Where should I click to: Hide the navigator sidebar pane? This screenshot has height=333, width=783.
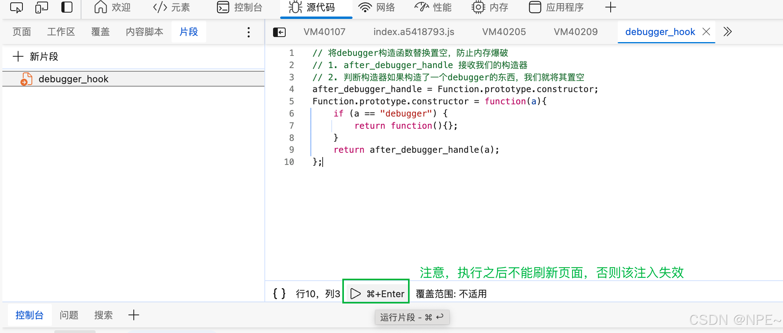[x=279, y=32]
